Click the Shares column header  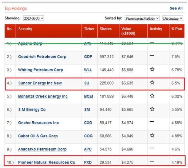tap(108, 31)
